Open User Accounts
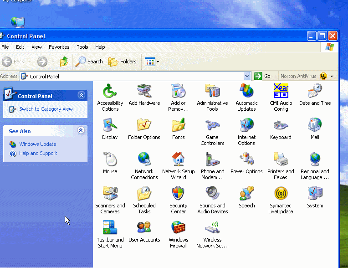Image resolution: width=348 pixels, height=268 pixels. (144, 228)
